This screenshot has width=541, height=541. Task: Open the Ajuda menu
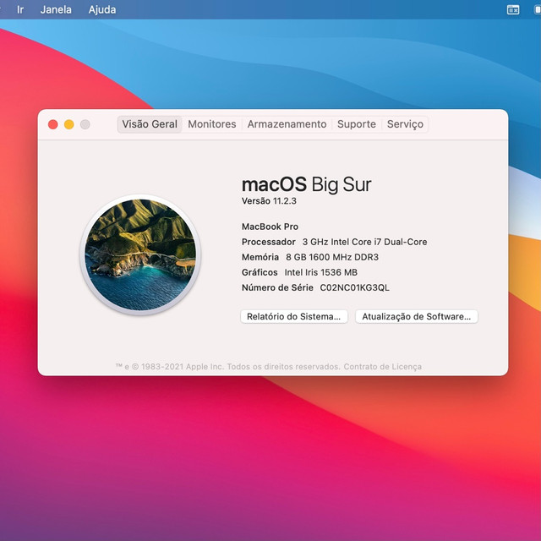tap(102, 9)
